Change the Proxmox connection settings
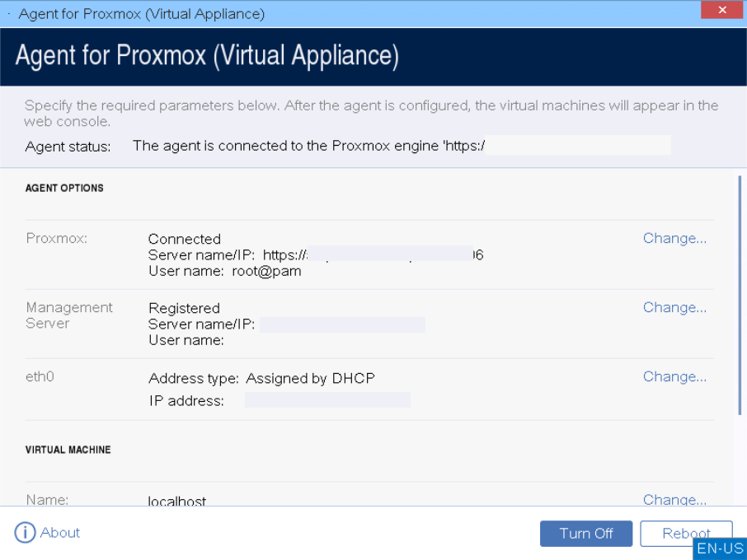The height and width of the screenshot is (560, 747). [x=674, y=238]
